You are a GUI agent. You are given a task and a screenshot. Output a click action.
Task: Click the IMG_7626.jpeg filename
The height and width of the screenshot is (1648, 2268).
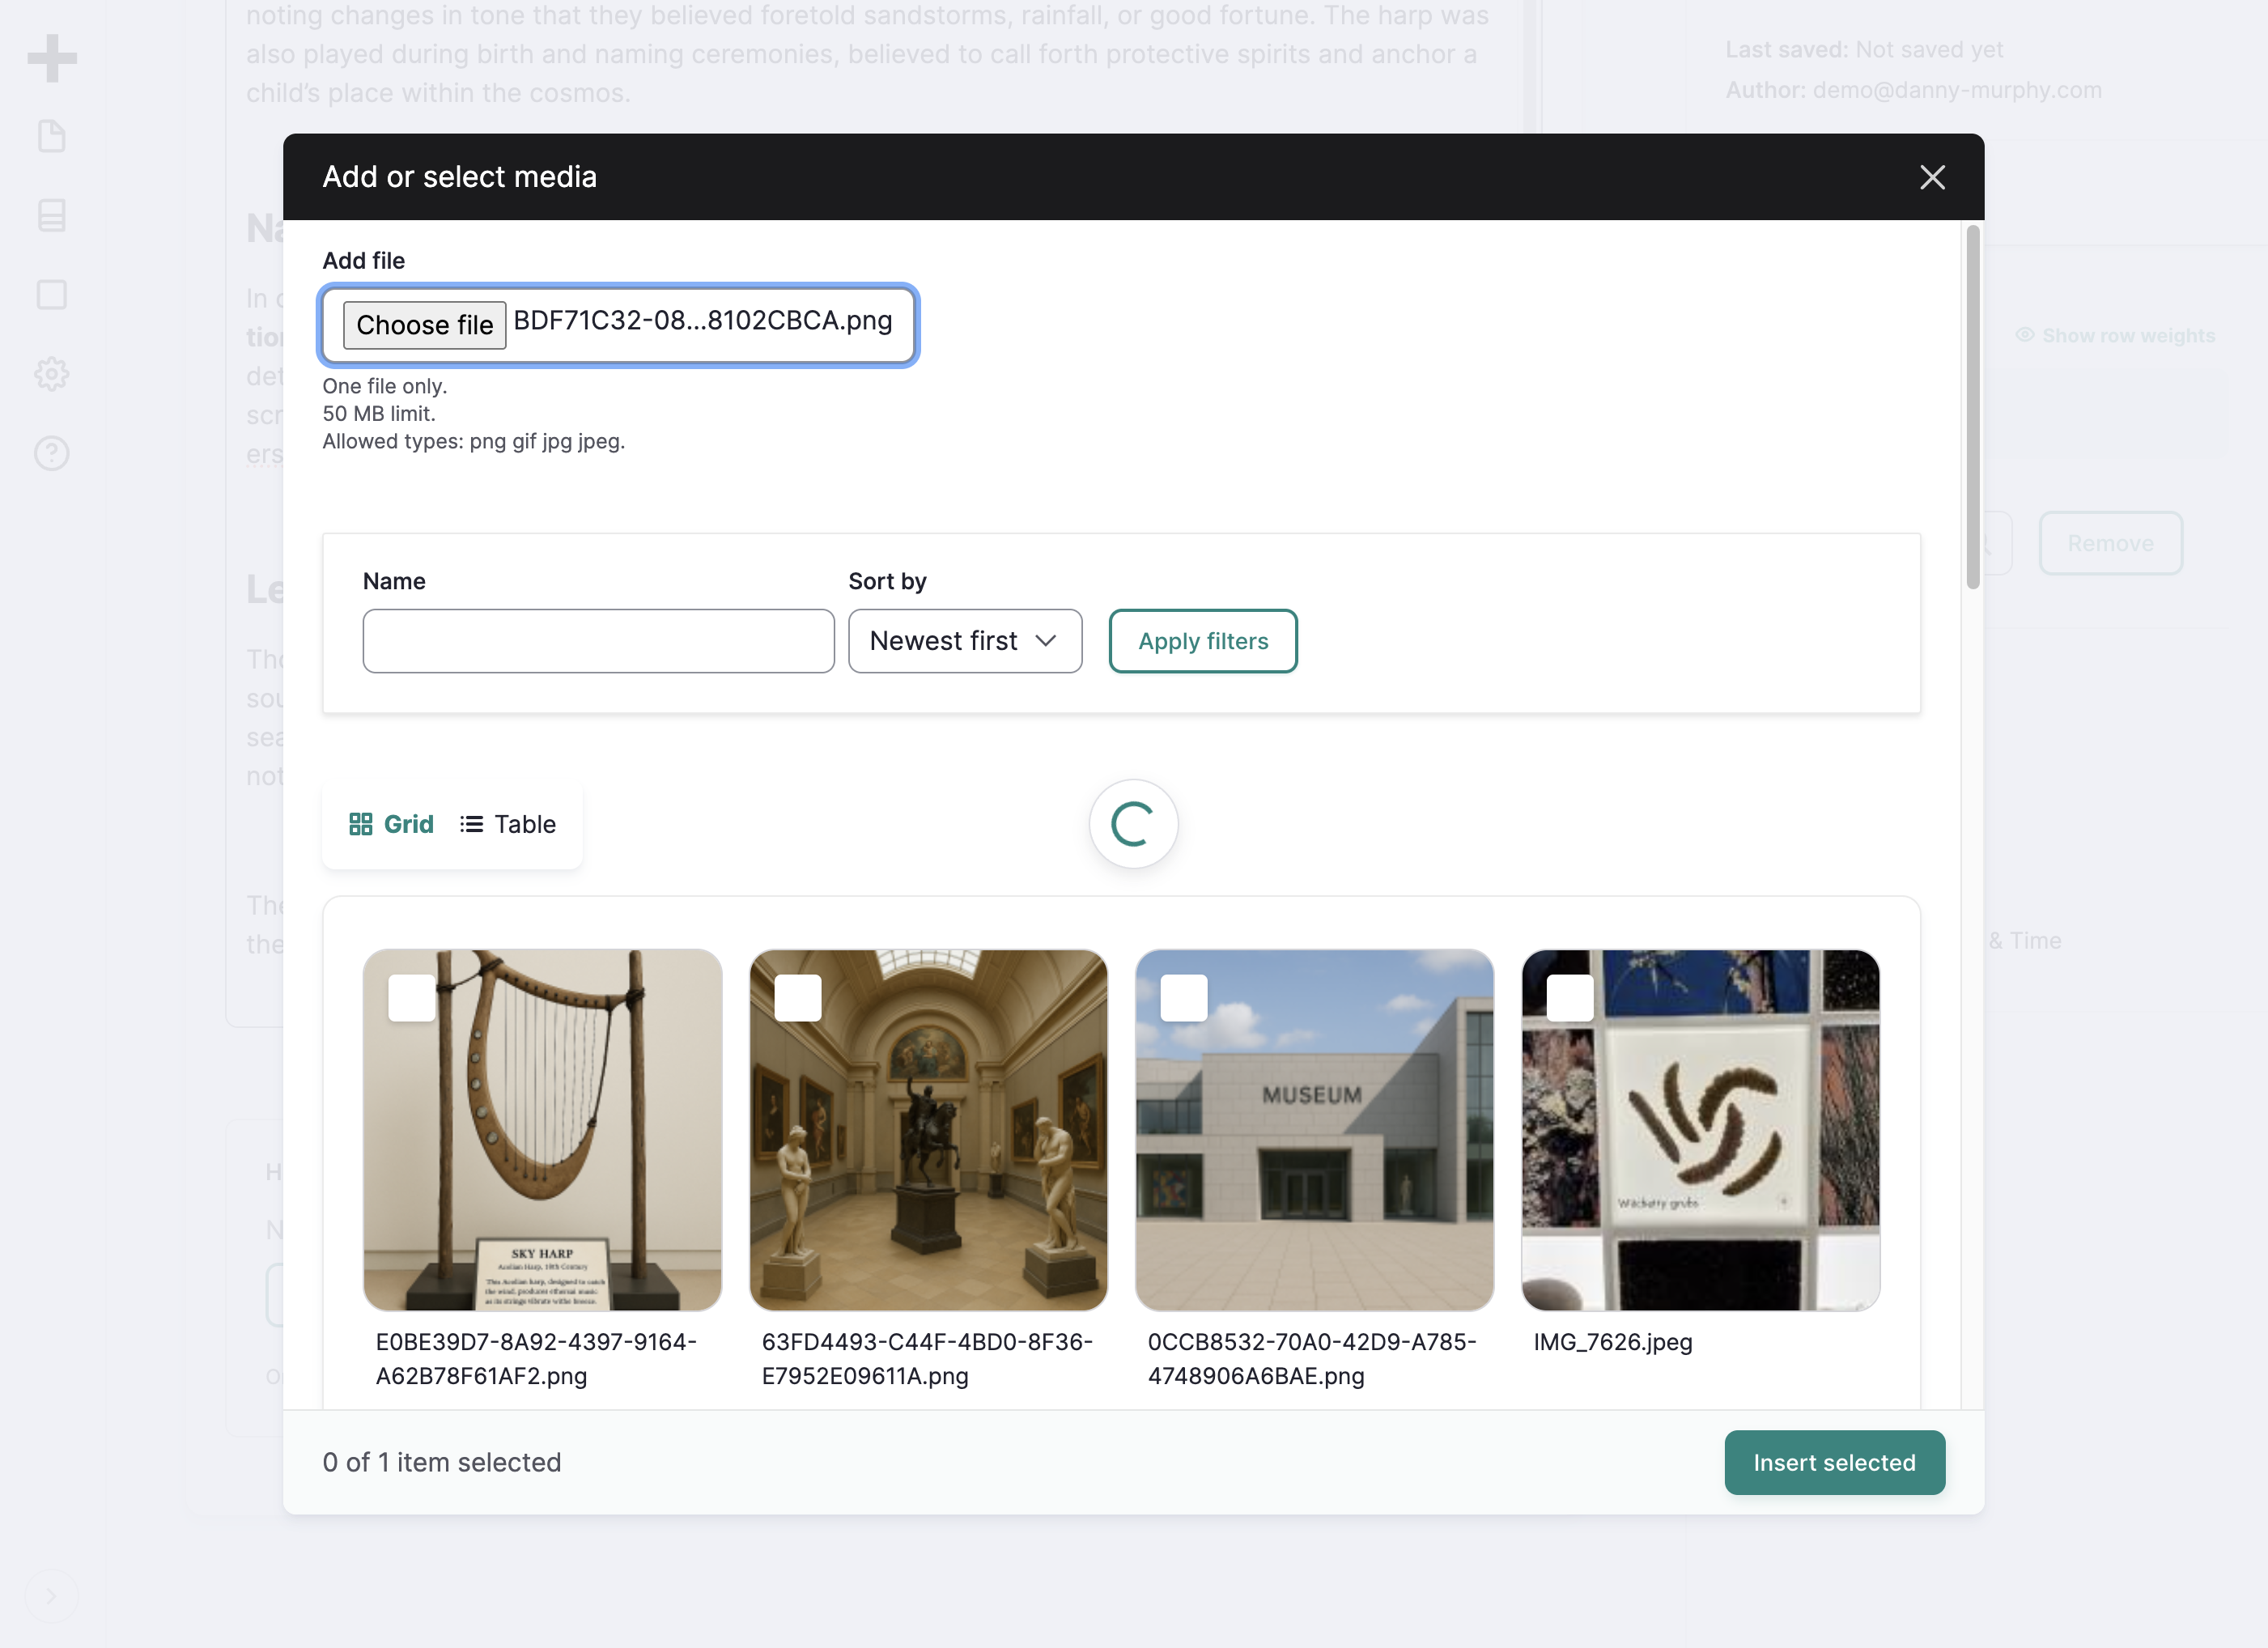click(x=1613, y=1342)
